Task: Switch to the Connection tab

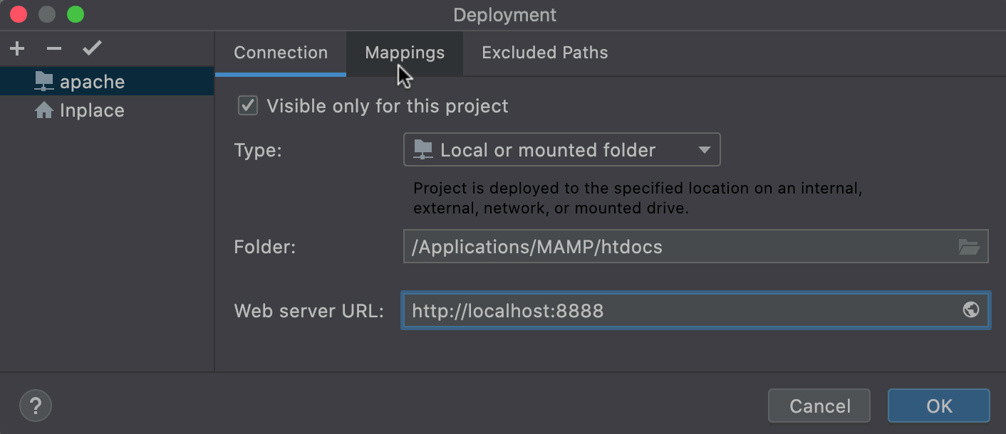Action: pyautogui.click(x=281, y=53)
